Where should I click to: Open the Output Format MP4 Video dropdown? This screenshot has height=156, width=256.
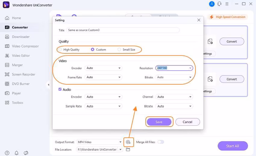pos(99,142)
